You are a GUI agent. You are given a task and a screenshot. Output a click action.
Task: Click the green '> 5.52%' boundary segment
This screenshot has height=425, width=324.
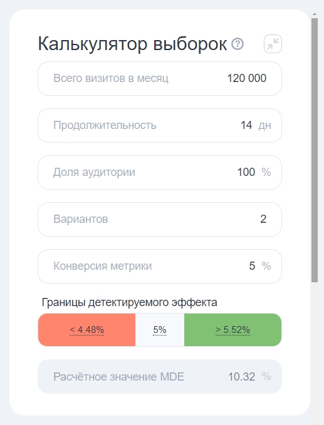(233, 330)
